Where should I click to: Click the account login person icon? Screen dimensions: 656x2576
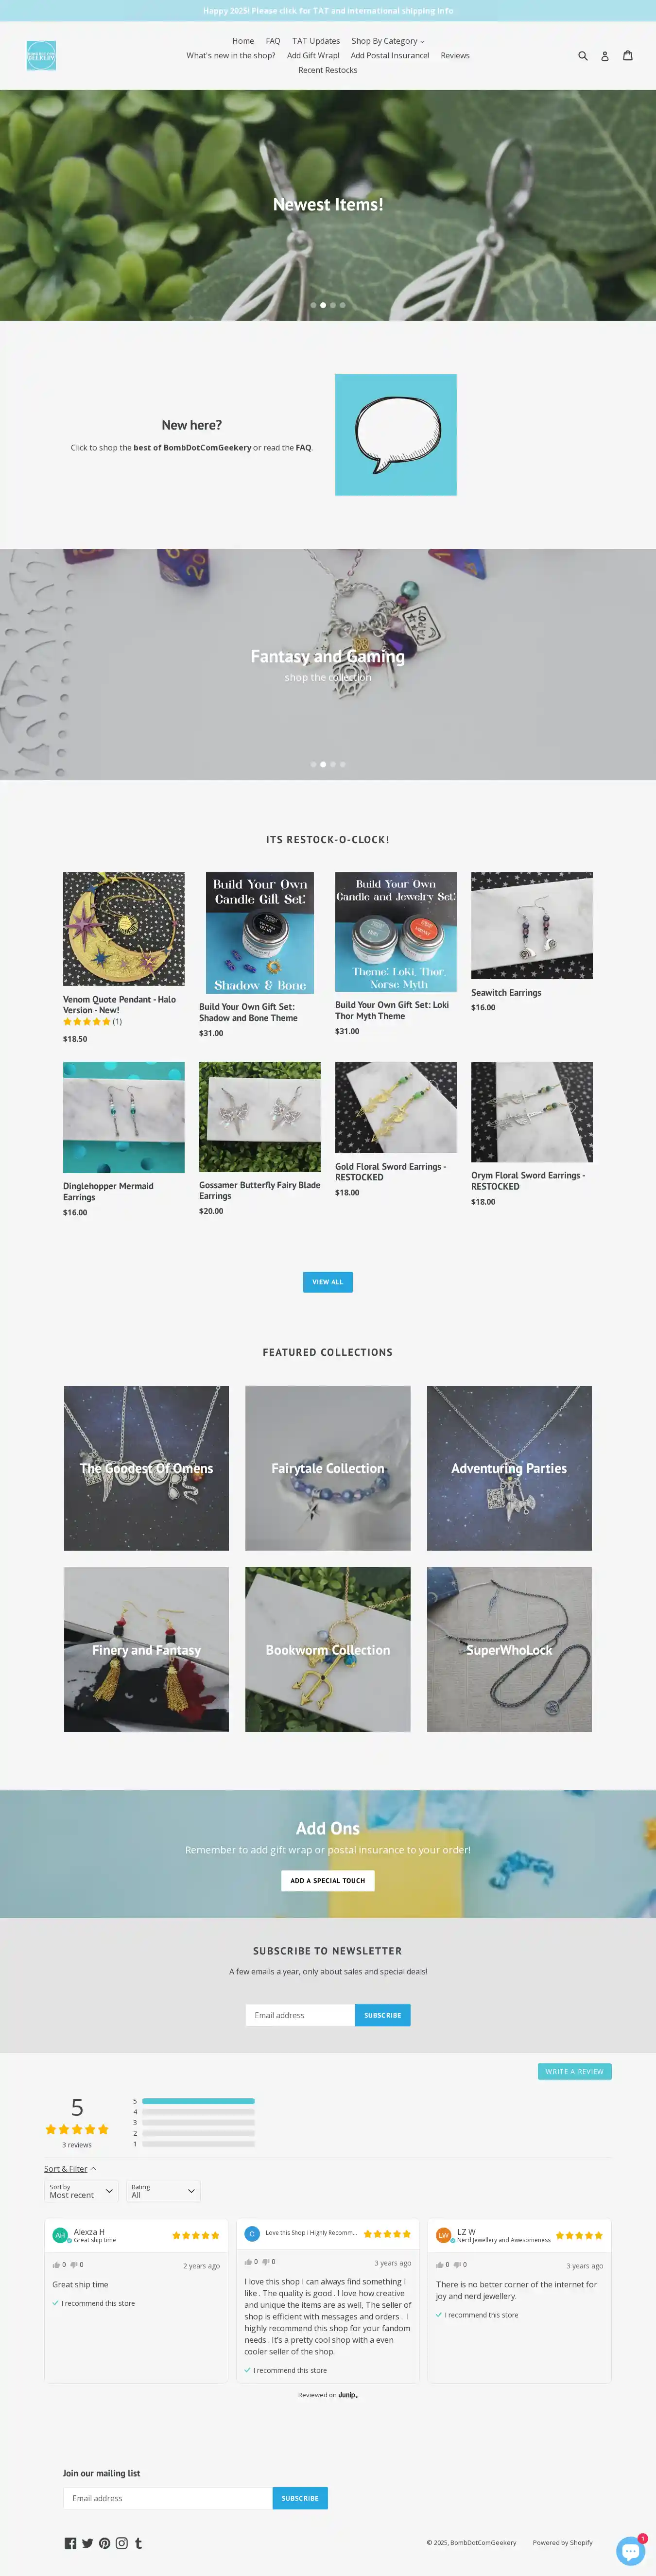click(x=605, y=56)
